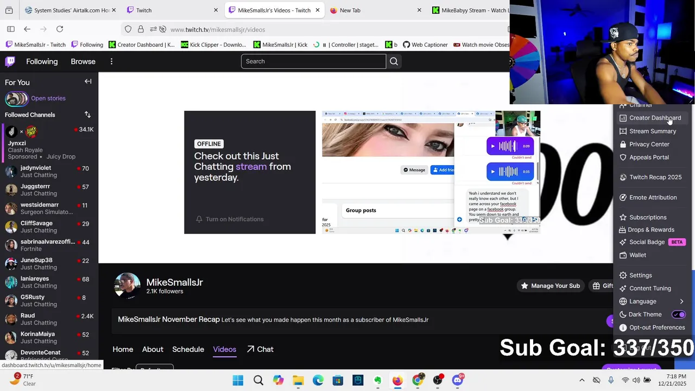The width and height of the screenshot is (695, 391).
Task: Open Raud channel in sidebar
Action: click(49, 319)
